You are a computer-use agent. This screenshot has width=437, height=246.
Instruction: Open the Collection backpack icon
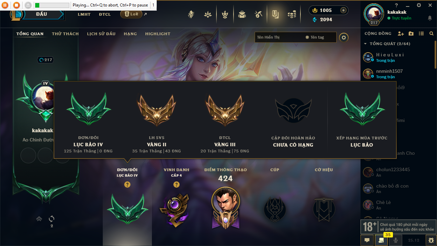242,14
